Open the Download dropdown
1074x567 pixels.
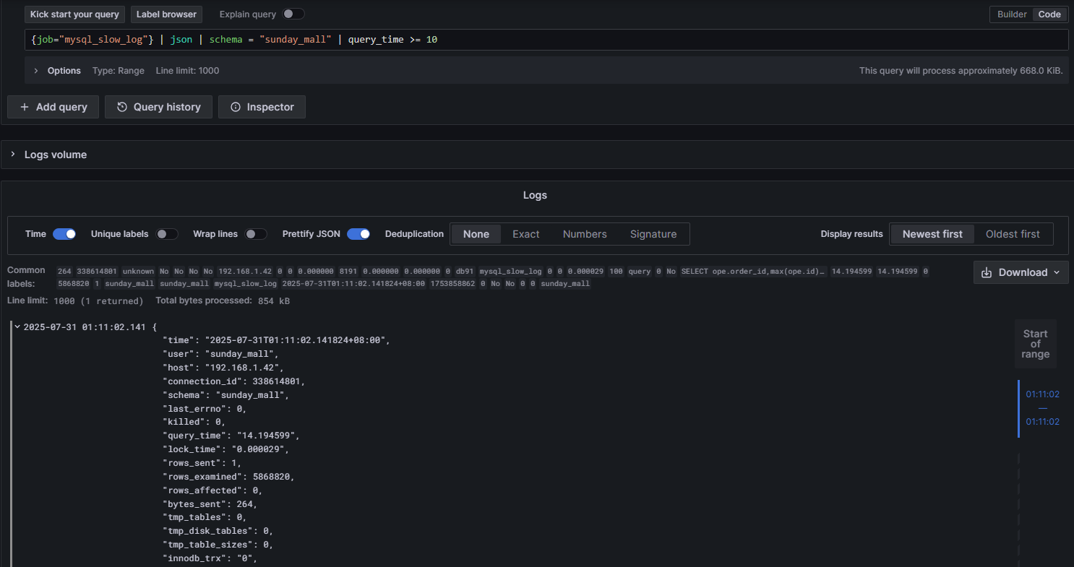(x=1021, y=272)
